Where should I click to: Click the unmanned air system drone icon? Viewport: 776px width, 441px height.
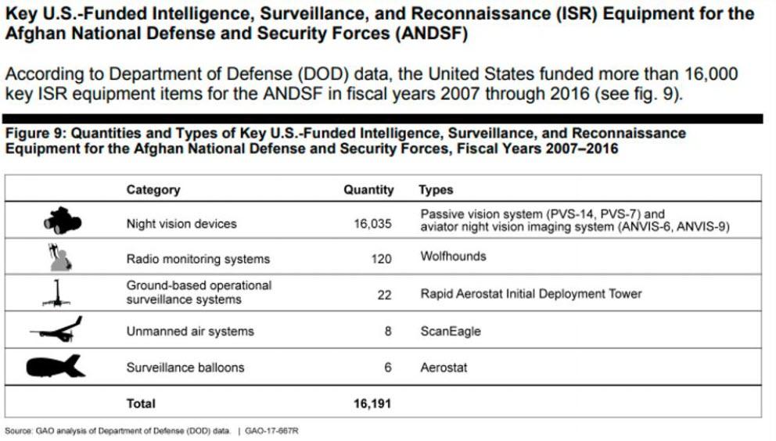[x=56, y=331]
